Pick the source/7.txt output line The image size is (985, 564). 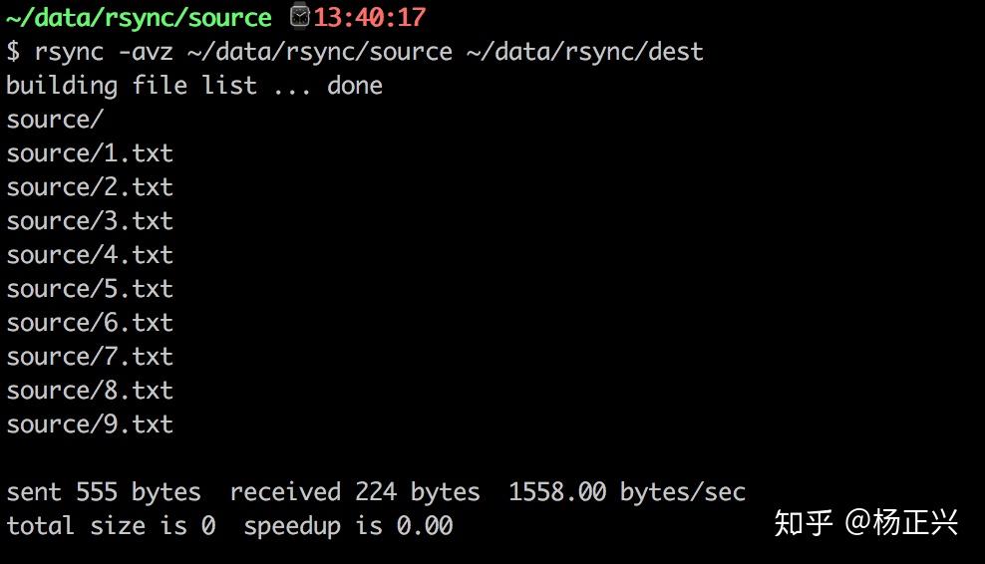(x=90, y=357)
